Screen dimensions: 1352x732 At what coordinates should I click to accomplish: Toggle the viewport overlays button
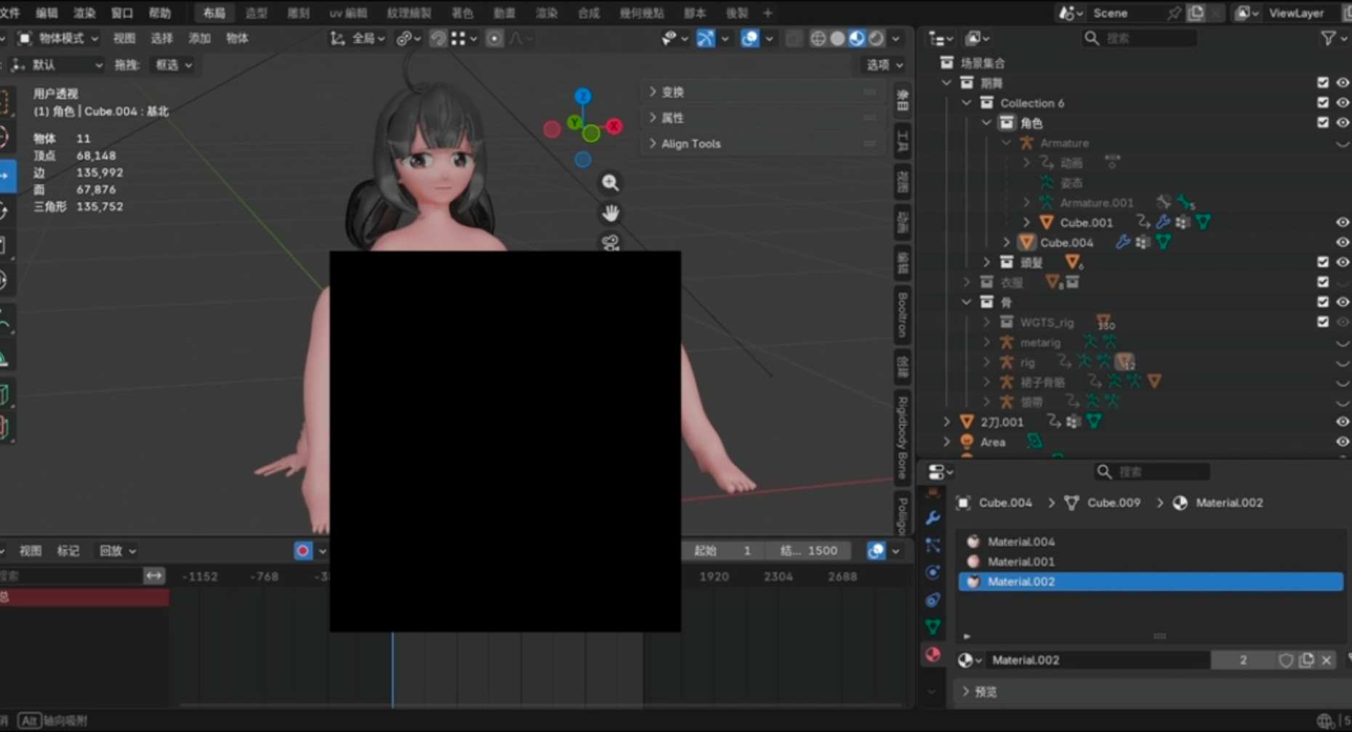click(x=749, y=38)
